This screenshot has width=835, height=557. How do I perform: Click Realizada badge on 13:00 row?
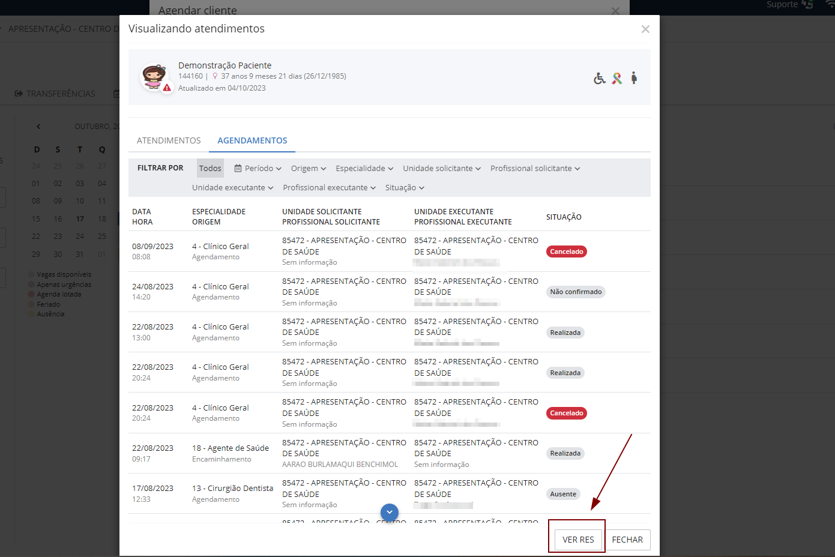pos(565,333)
